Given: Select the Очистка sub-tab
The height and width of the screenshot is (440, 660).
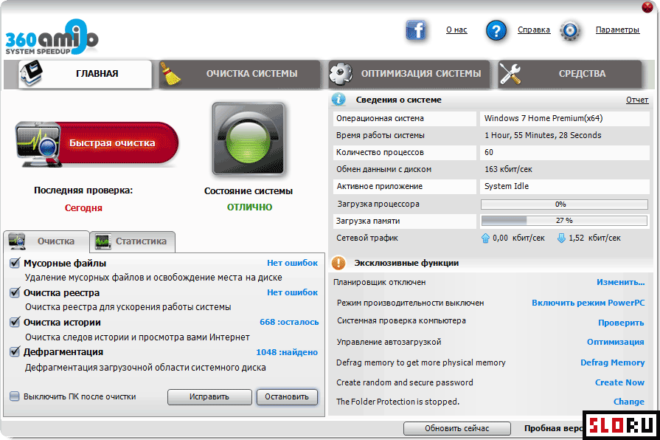Looking at the screenshot, I should [46, 241].
